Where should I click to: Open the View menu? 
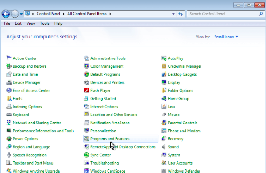tap(31, 23)
